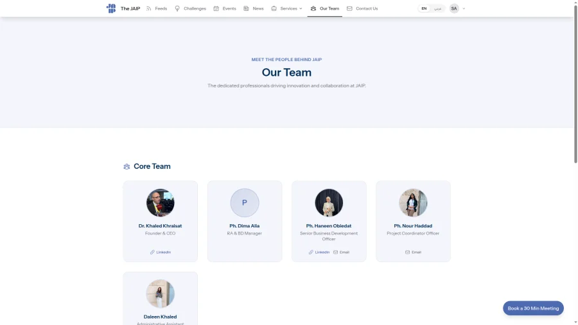Click the Our Team page heading
The width and height of the screenshot is (578, 325).
click(286, 72)
